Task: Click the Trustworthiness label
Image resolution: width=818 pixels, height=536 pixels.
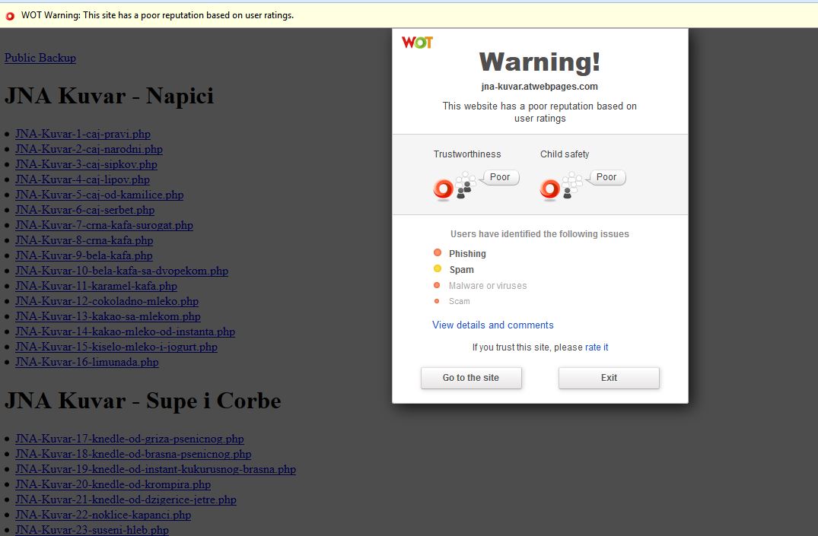Action: coord(467,154)
